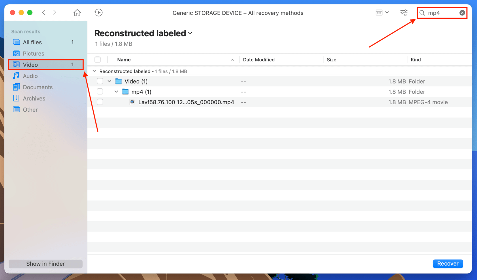Toggle the Name sort direction arrow
477x280 pixels.
point(232,60)
